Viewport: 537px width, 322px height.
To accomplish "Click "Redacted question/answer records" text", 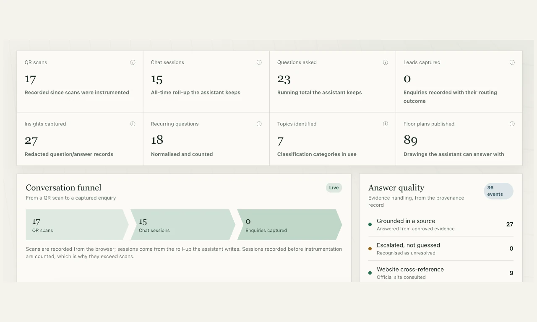I will pos(69,154).
